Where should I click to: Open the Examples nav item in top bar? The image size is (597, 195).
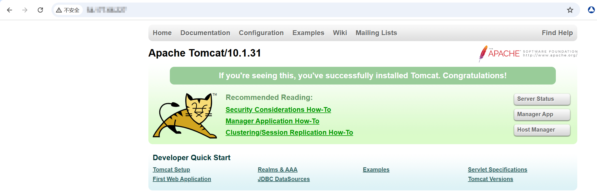pyautogui.click(x=308, y=33)
